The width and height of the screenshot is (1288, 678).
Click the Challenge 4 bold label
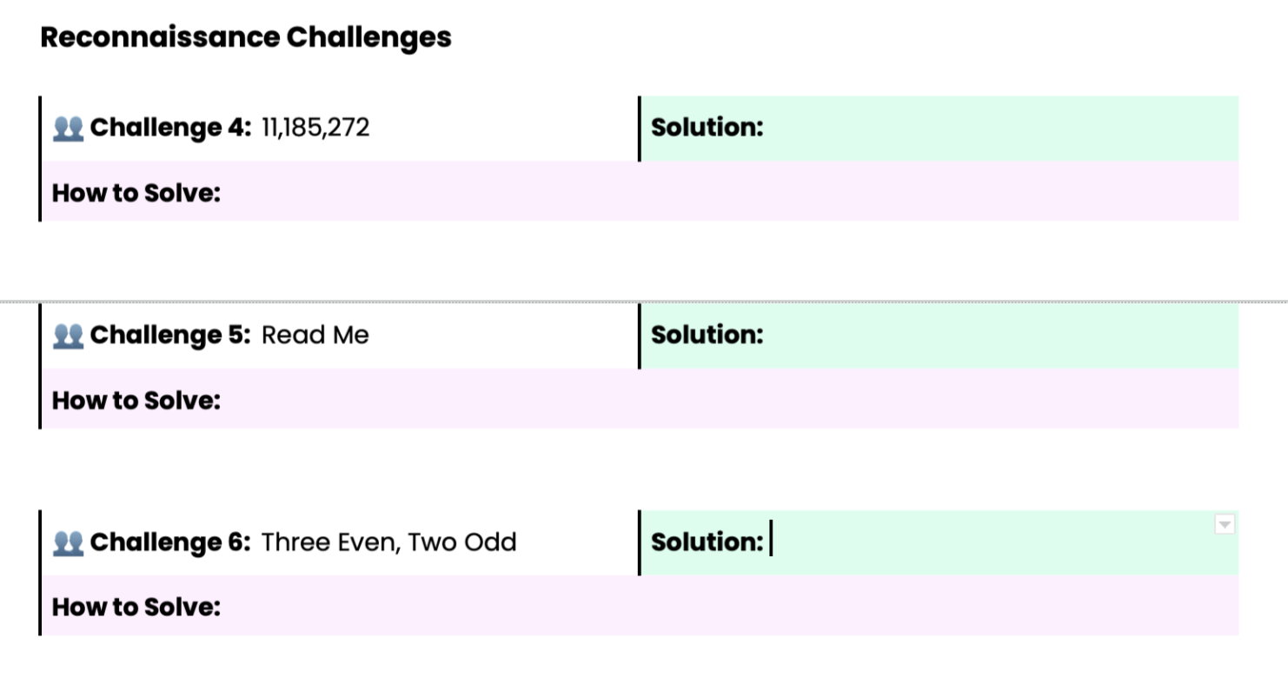(171, 128)
